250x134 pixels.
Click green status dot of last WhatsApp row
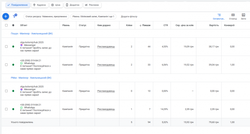pyautogui.click(x=13, y=109)
